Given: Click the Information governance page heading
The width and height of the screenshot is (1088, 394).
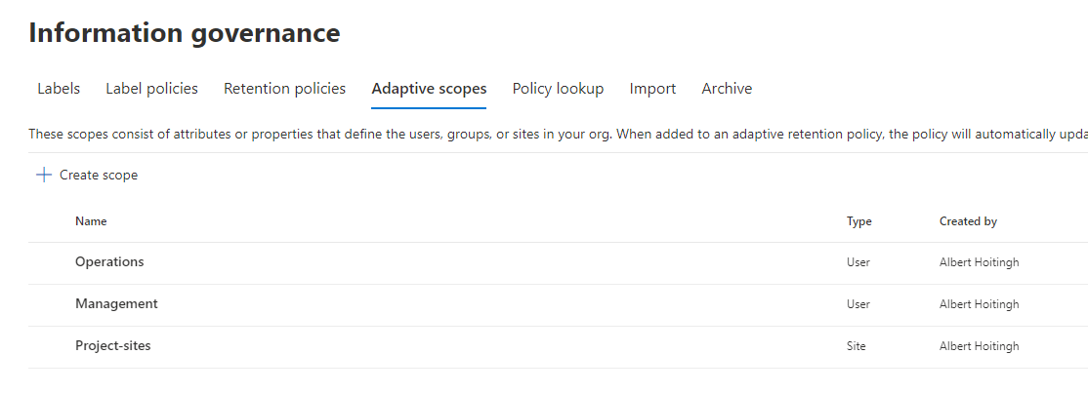Looking at the screenshot, I should 185,33.
